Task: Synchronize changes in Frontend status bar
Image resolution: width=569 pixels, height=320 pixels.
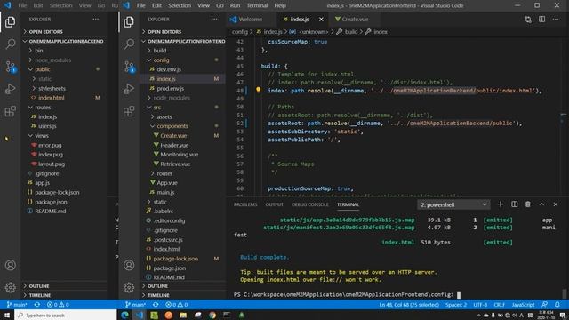Action: click(156, 304)
